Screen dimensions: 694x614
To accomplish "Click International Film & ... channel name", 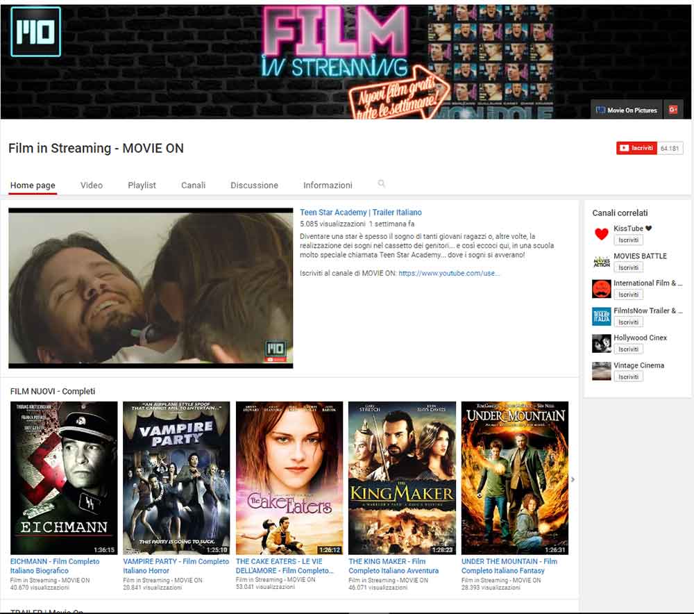I will pyautogui.click(x=648, y=283).
